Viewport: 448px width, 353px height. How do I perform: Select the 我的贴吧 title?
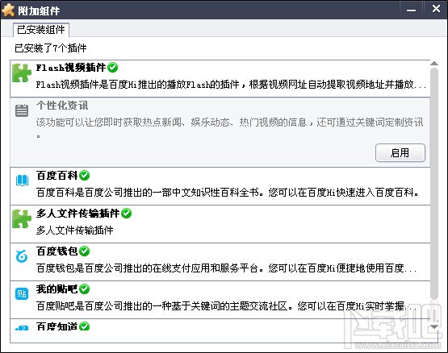pyautogui.click(x=57, y=289)
